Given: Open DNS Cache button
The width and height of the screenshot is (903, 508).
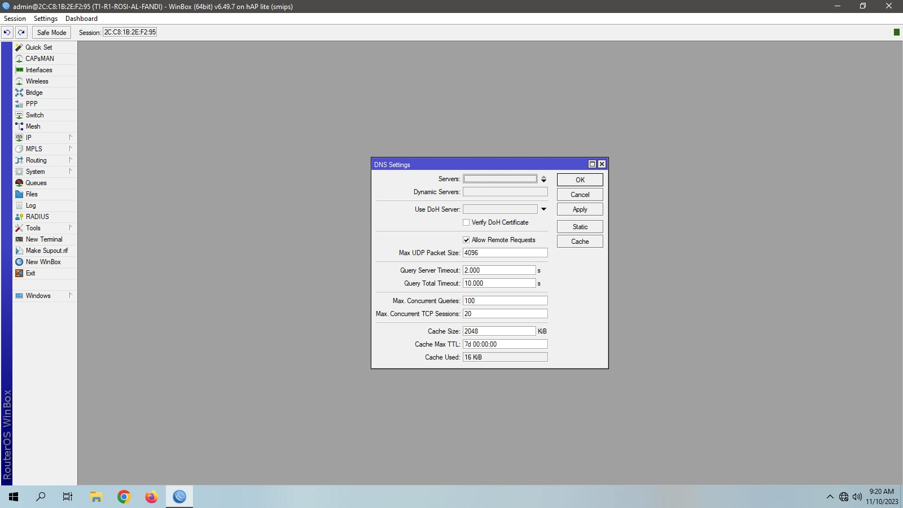Looking at the screenshot, I should pos(580,241).
